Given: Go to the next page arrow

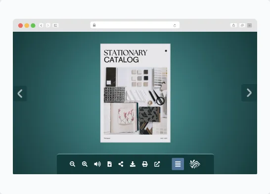Looking at the screenshot, I should [x=249, y=93].
